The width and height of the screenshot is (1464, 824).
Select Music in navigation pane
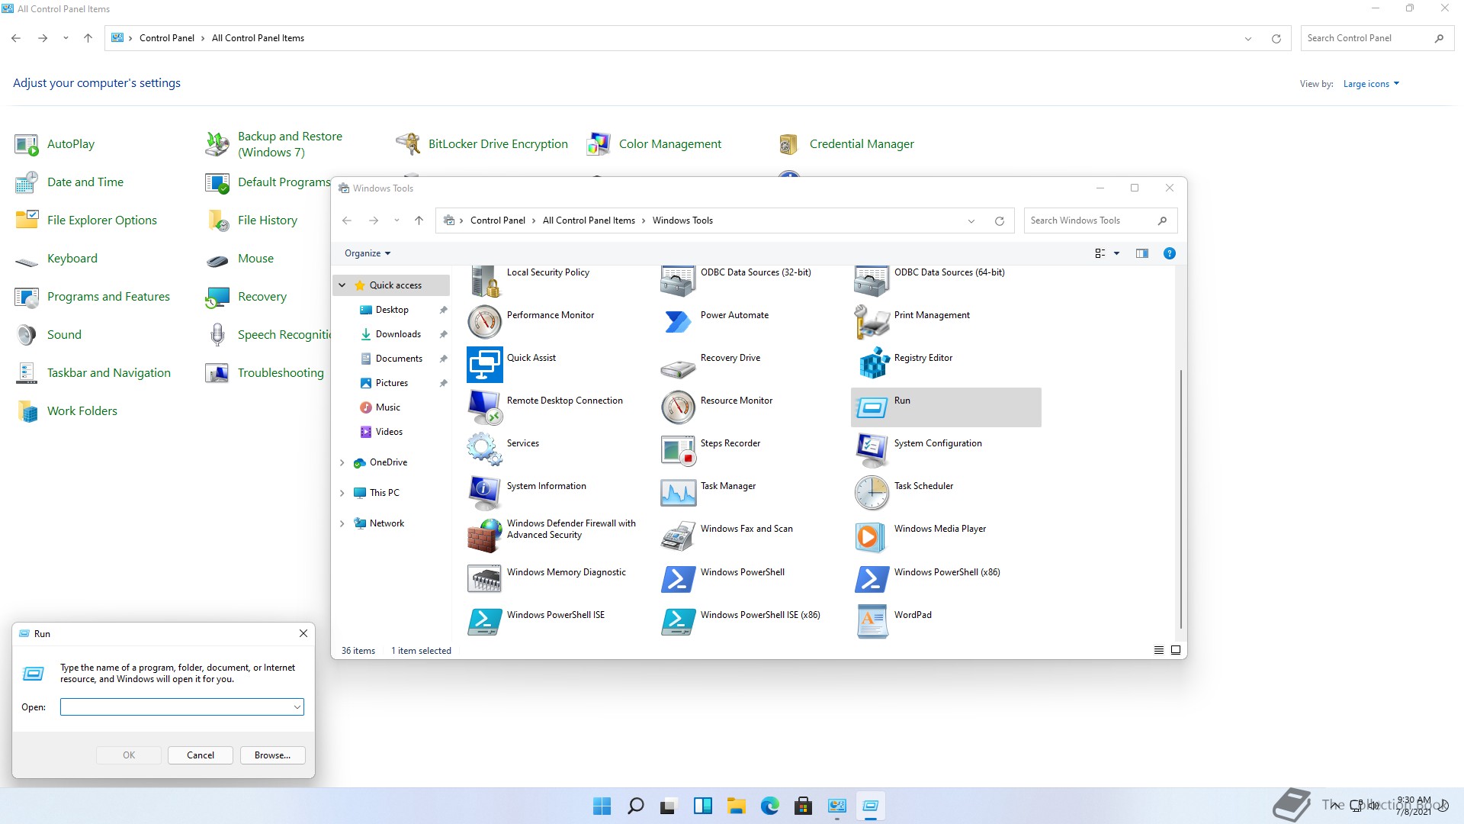coord(387,407)
